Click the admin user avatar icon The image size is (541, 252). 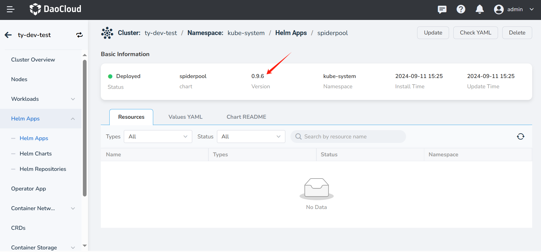point(499,9)
